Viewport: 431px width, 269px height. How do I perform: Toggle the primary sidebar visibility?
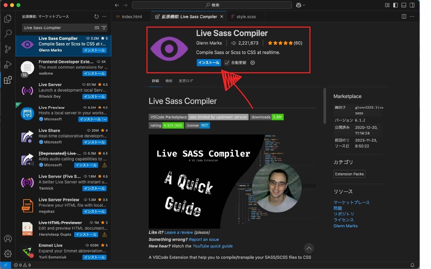[395, 5]
